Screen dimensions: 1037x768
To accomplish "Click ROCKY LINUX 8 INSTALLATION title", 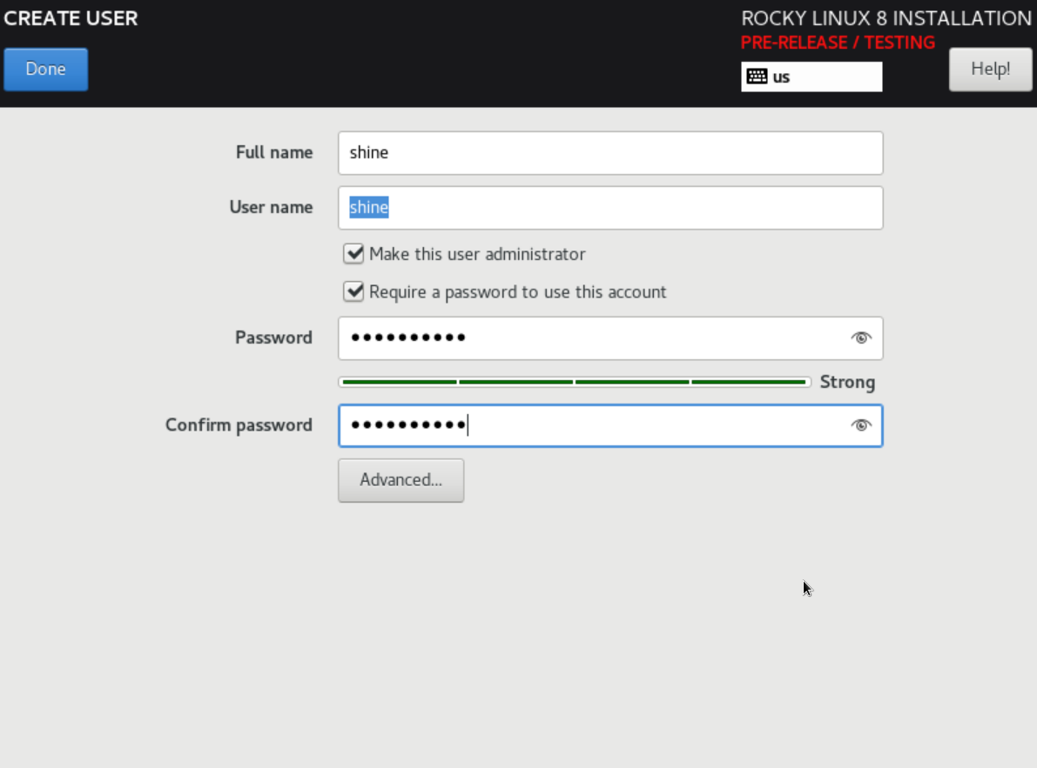I will (886, 18).
